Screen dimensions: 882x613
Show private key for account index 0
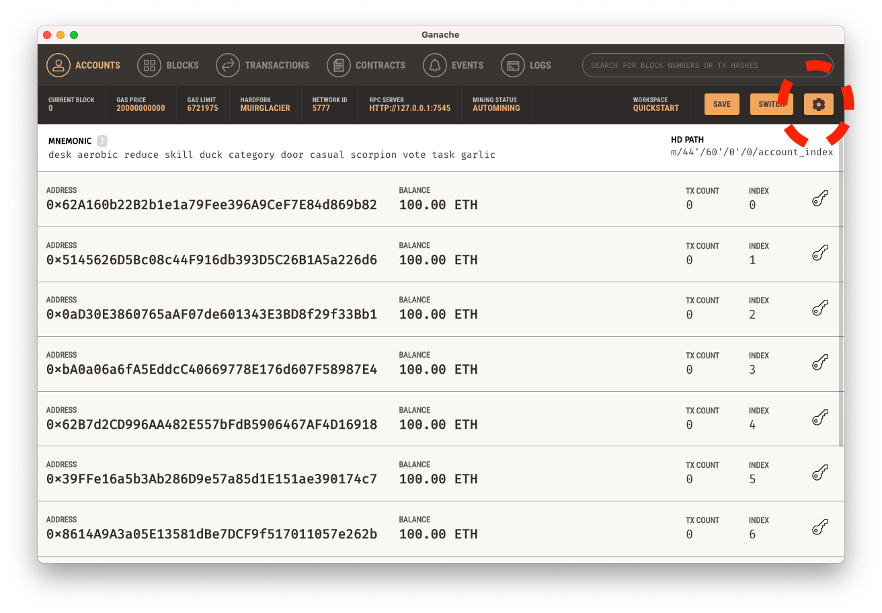(819, 198)
